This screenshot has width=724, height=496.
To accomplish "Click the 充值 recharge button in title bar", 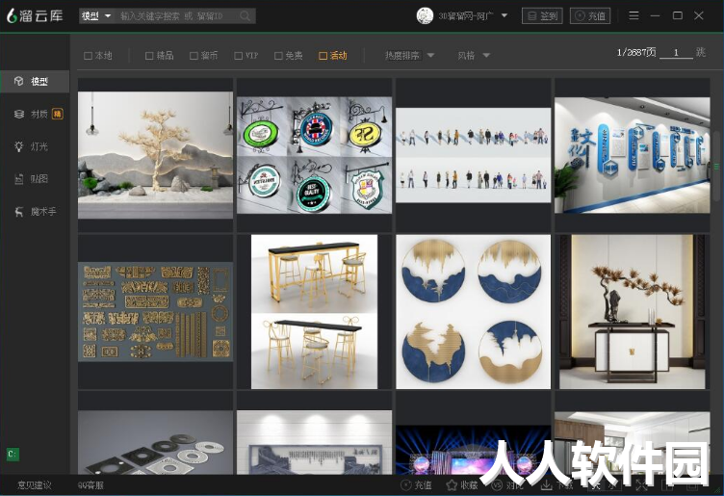I will click(590, 15).
